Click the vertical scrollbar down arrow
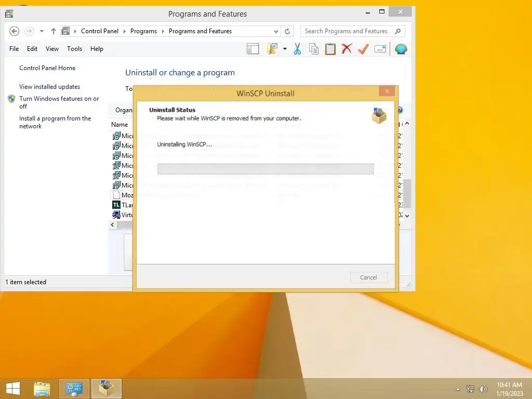 [407, 216]
